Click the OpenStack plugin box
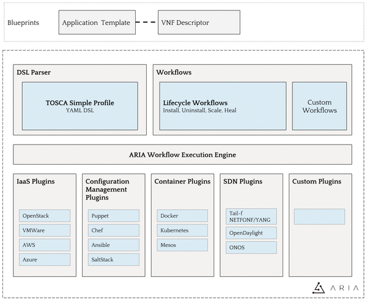 [x=45, y=215]
